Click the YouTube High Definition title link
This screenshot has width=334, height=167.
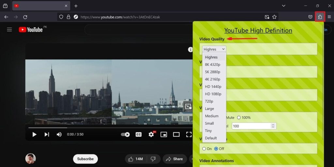[258, 30]
